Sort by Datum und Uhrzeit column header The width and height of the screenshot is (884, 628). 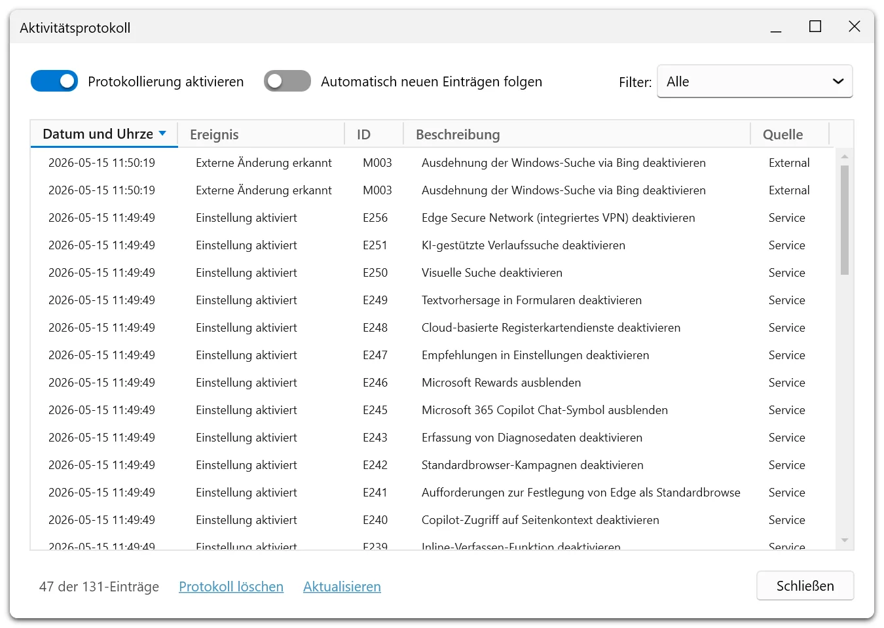tap(104, 134)
